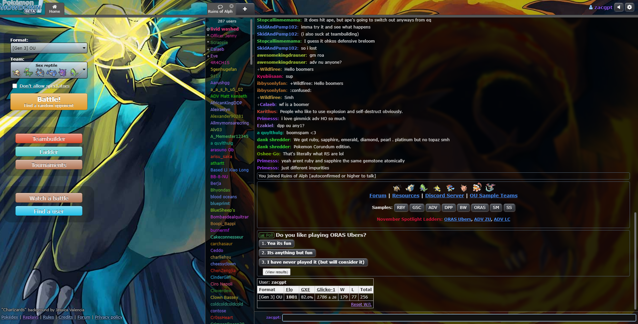Click the green Tyranitar sprite in room intro

424,187
